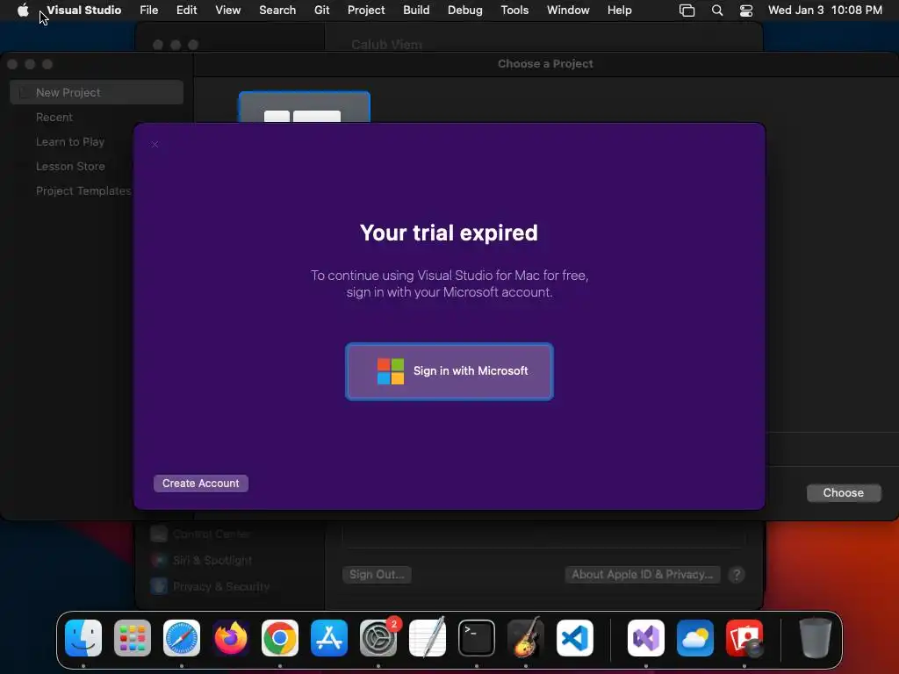Select Lesson Store in sidebar
The image size is (899, 674).
[x=70, y=166]
